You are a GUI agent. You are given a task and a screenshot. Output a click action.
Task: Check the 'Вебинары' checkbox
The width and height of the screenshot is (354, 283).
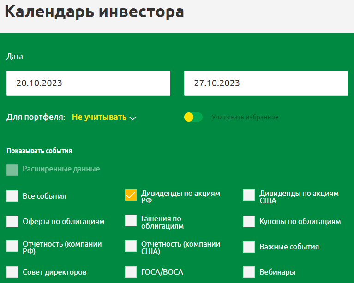(x=249, y=272)
